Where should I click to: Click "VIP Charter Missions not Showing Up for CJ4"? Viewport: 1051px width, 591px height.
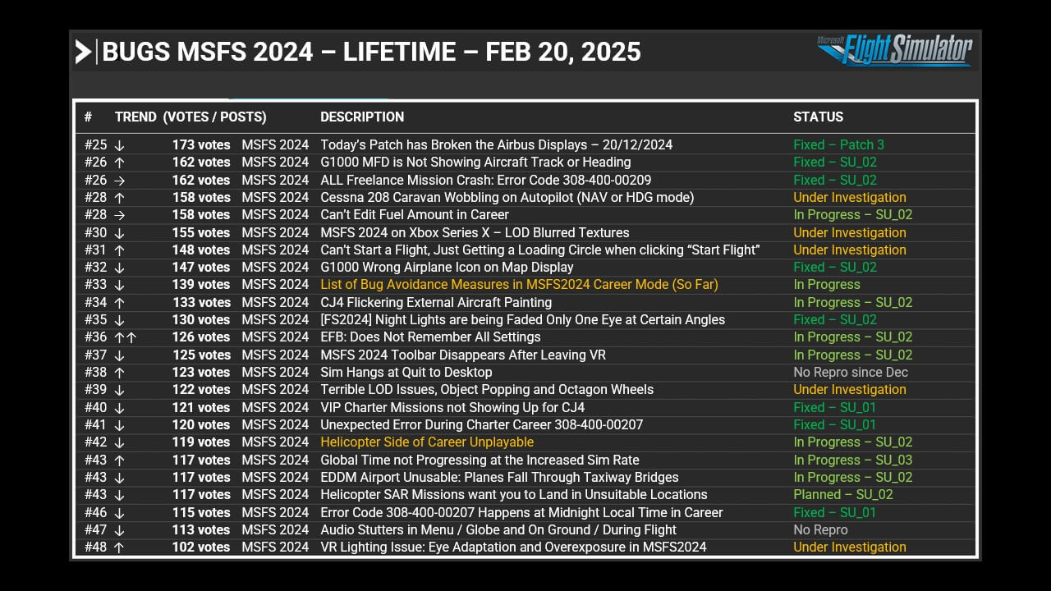click(452, 408)
